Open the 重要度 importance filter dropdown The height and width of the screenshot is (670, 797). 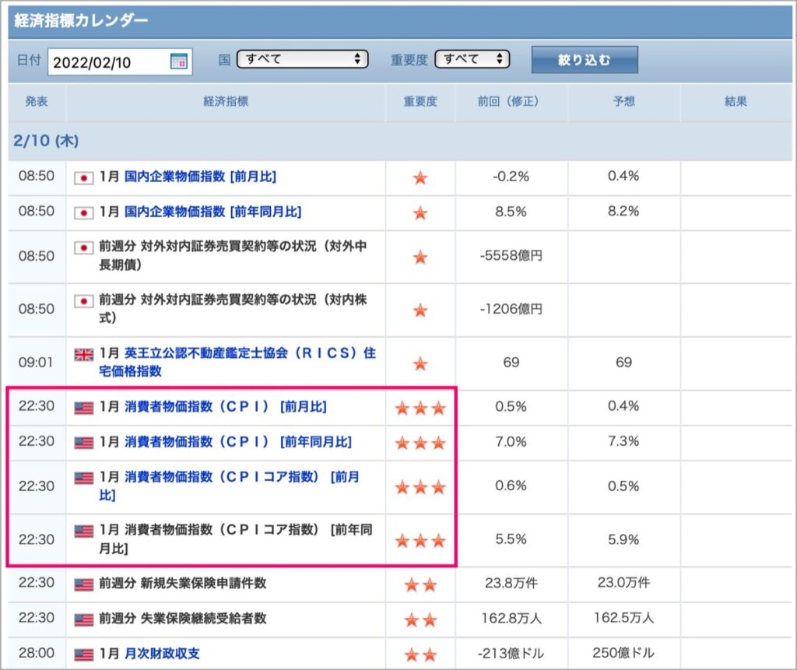pyautogui.click(x=472, y=59)
